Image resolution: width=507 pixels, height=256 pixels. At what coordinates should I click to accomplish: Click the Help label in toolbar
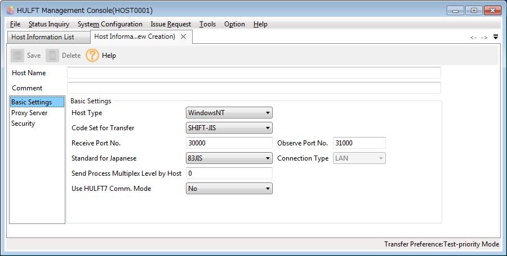[x=109, y=56]
